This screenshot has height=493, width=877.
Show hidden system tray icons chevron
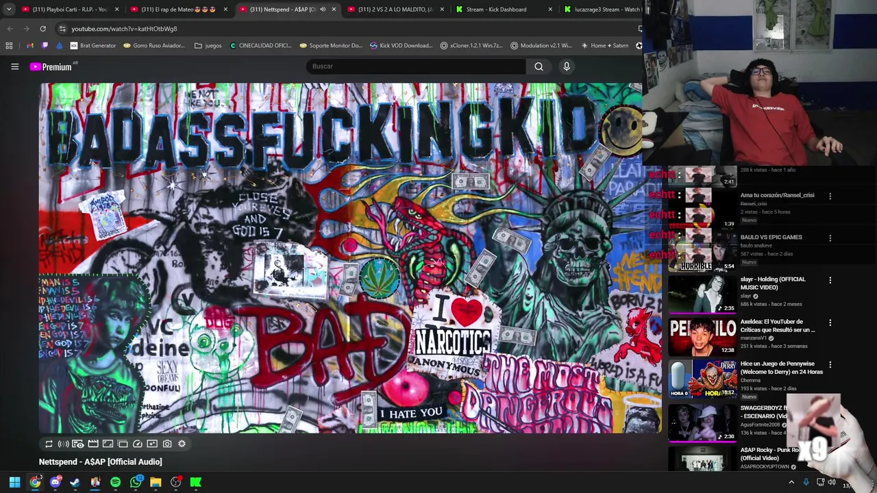(x=791, y=482)
